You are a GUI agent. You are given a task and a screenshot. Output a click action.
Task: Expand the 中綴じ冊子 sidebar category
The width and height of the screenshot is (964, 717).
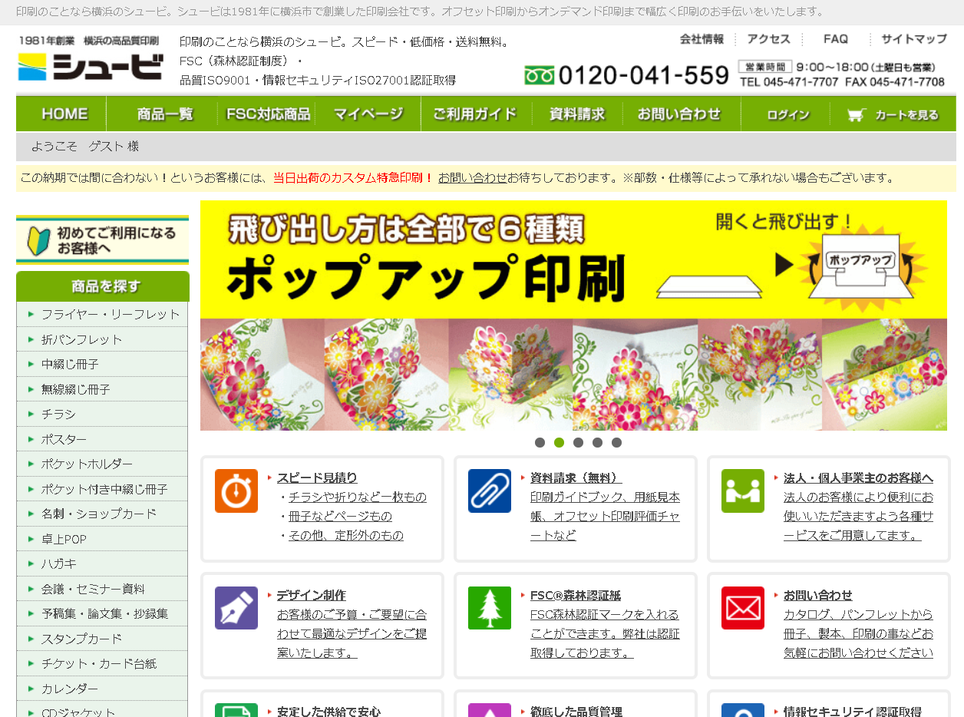[x=70, y=364]
